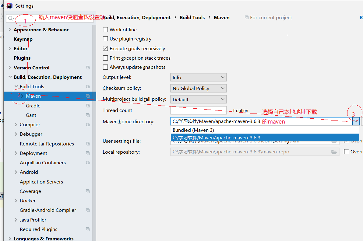This screenshot has width=363, height=241.
Task: Open the Keymap settings page
Action: pos(23,39)
